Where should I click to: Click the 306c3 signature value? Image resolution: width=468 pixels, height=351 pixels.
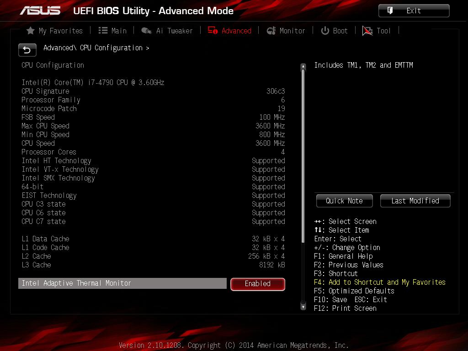click(x=276, y=91)
